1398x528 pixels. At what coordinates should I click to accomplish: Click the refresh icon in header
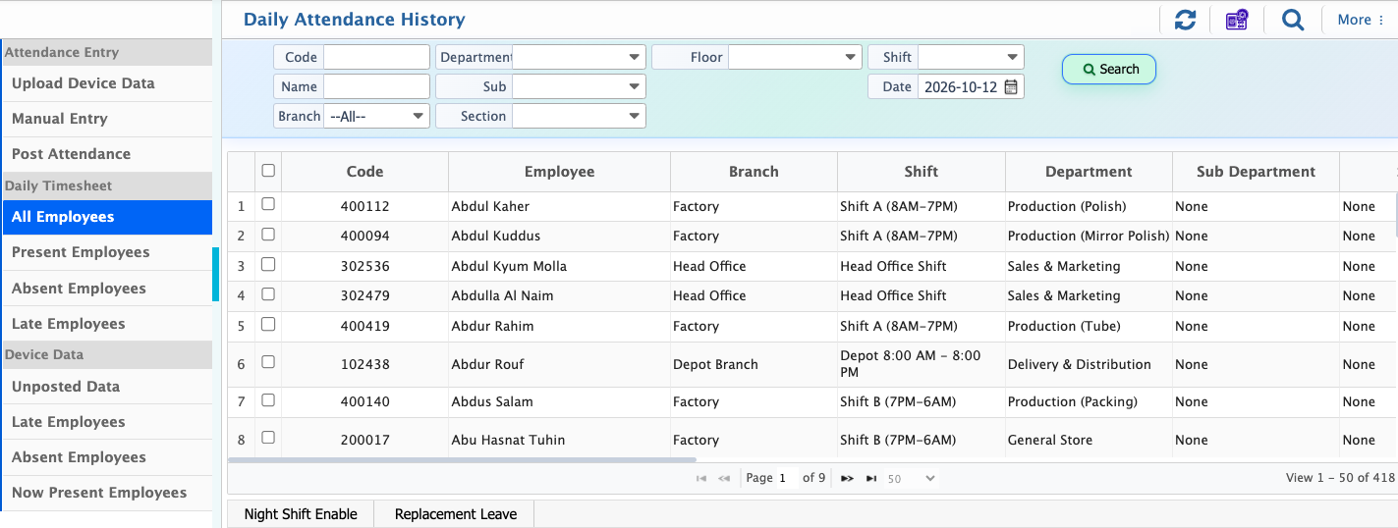pos(1185,20)
